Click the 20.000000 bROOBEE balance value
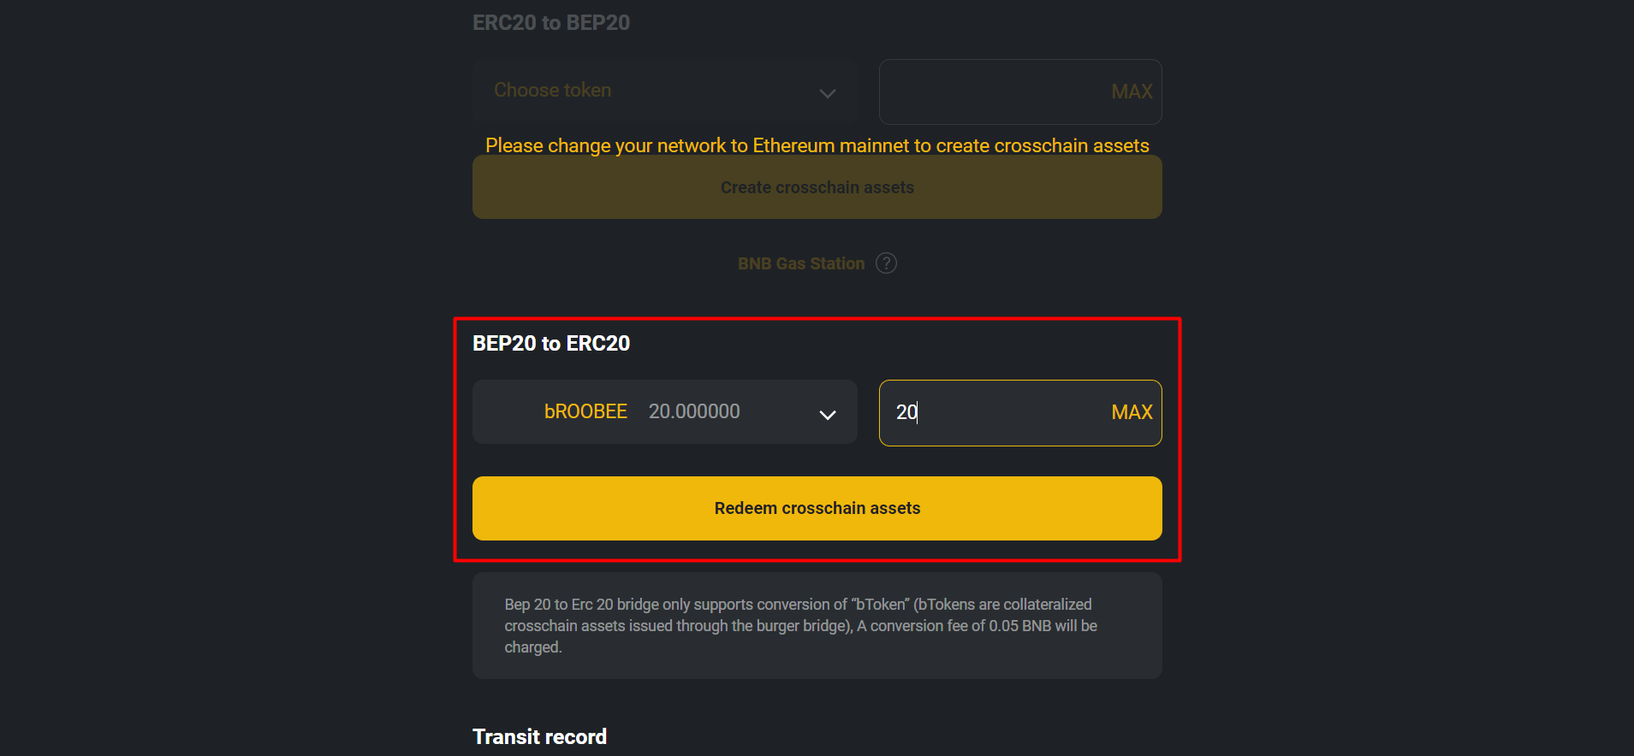Image resolution: width=1634 pixels, height=756 pixels. coord(694,411)
